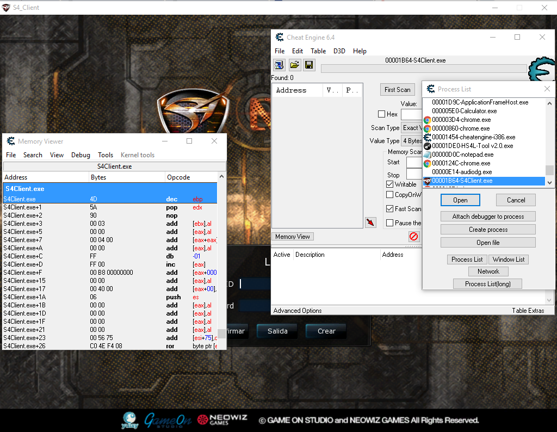
Task: Select 00001454-cheatengine-i386.exe process
Action: [x=484, y=137]
